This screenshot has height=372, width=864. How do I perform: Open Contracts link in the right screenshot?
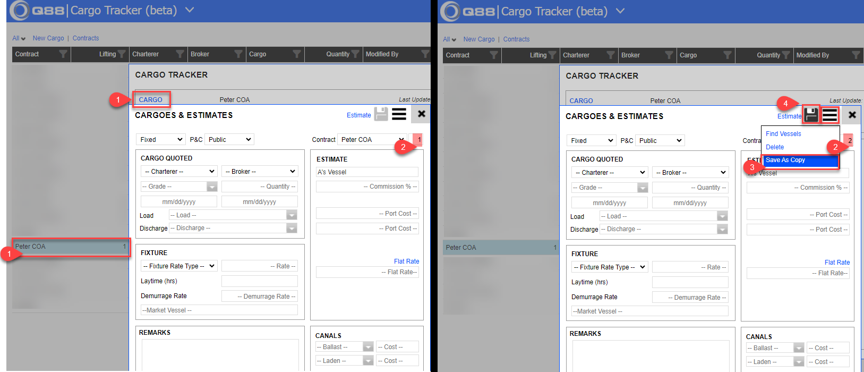click(516, 39)
